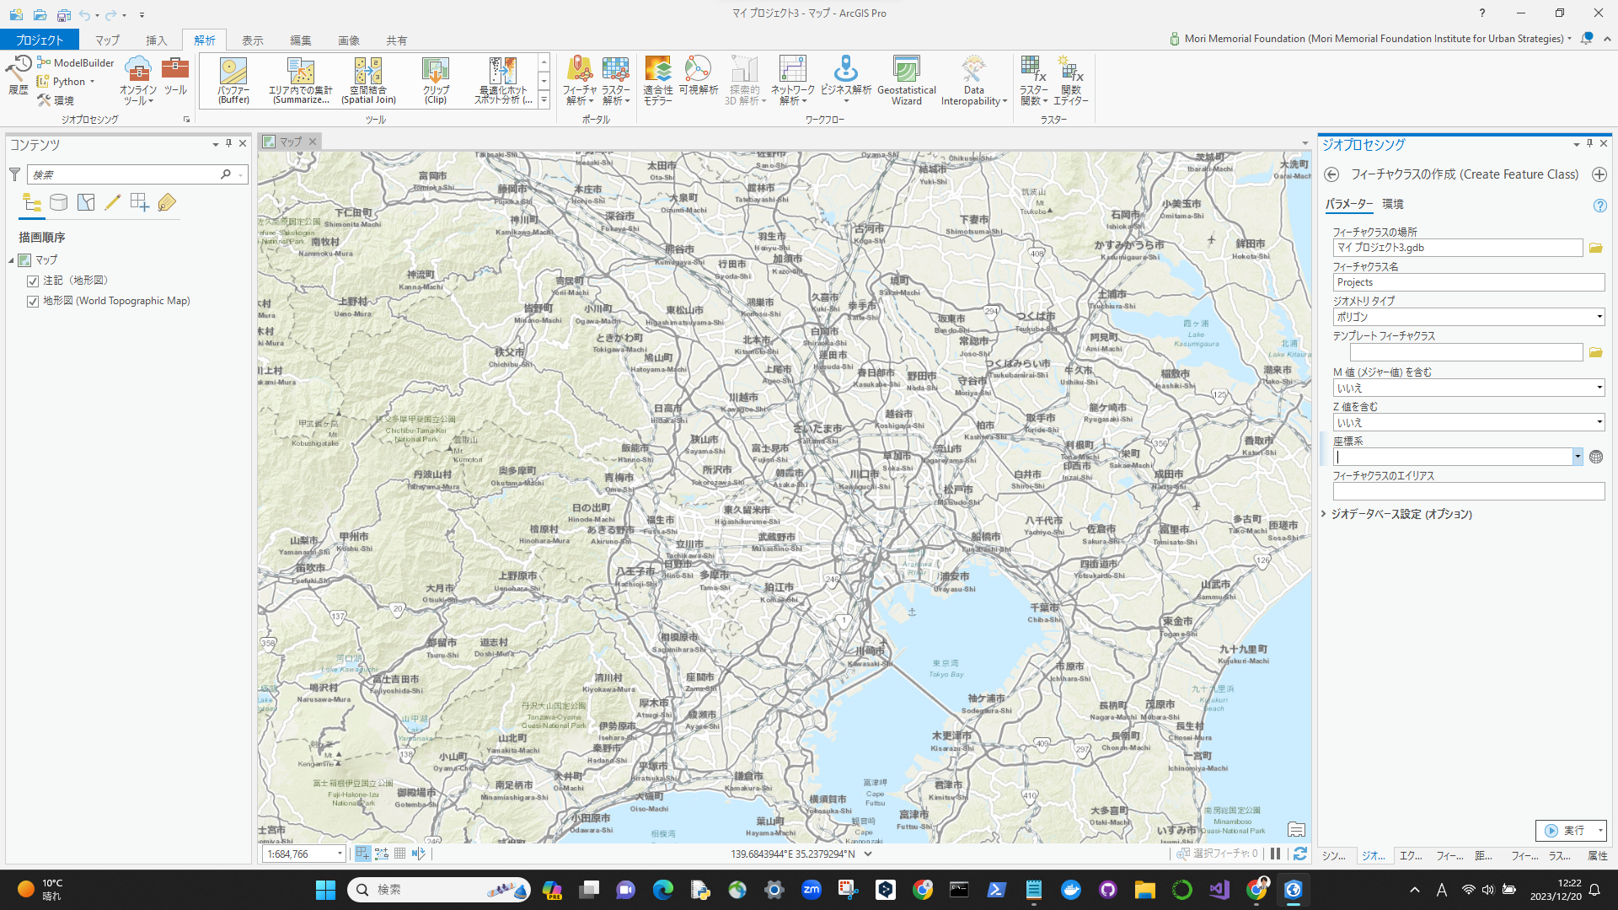Switch to the 編集 ribbon tab
1618x910 pixels.
point(300,40)
